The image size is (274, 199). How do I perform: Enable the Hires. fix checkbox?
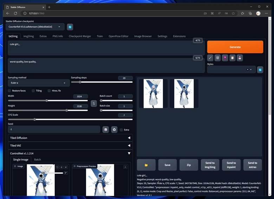[50, 91]
